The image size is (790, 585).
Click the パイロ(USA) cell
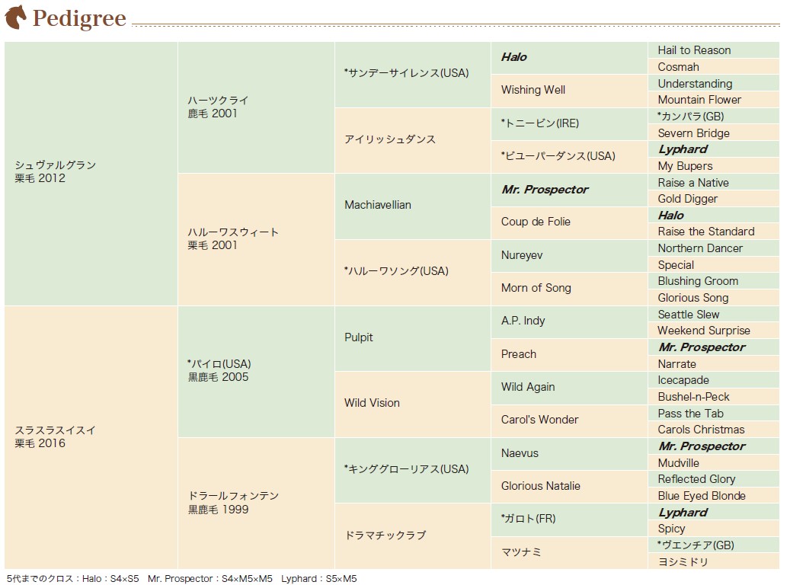[x=256, y=372]
